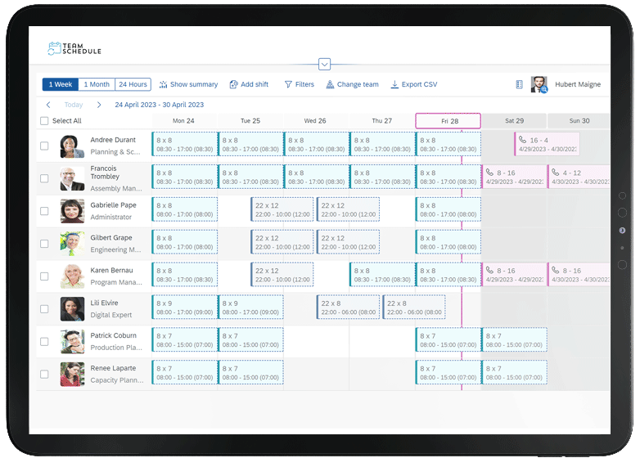Click the Change team people icon
Image resolution: width=640 pixels, height=458 pixels.
(330, 84)
